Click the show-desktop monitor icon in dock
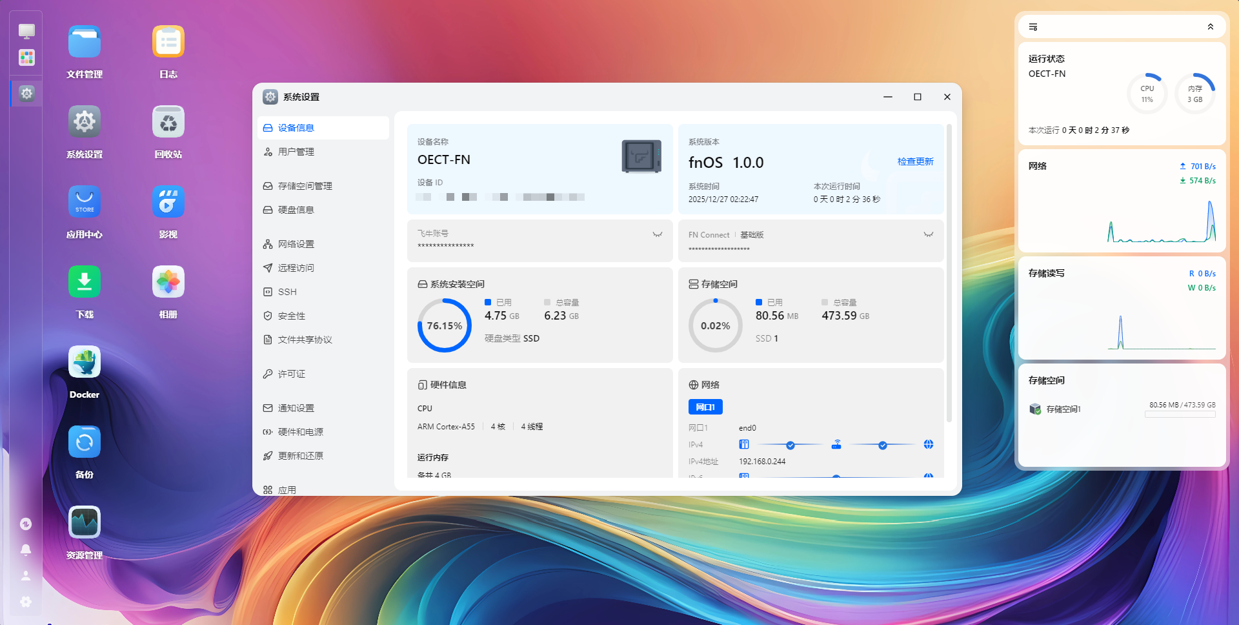Screen dimensions: 1239x625 pos(26,31)
